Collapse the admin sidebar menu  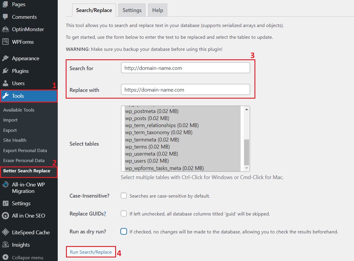tap(28, 257)
